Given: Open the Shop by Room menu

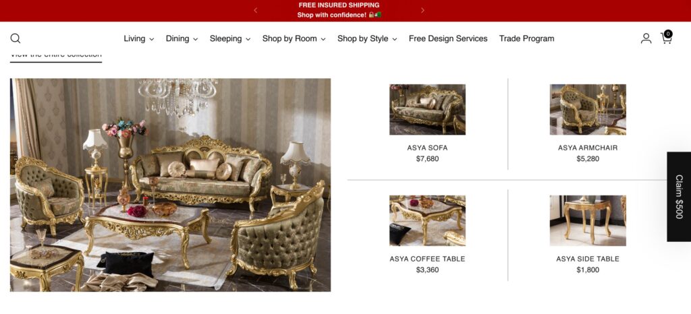Looking at the screenshot, I should pos(294,38).
